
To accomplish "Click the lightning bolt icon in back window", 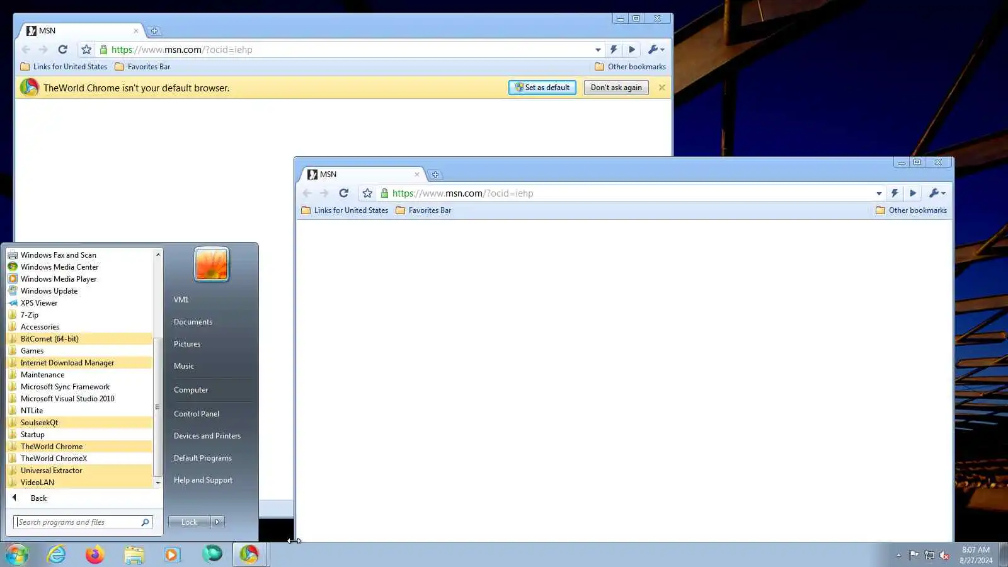I will (614, 49).
